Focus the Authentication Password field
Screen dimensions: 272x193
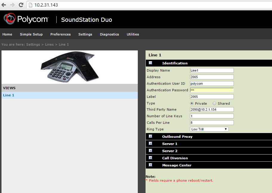[212, 90]
